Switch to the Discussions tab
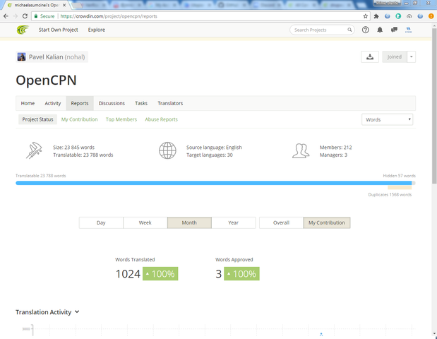 pos(112,103)
